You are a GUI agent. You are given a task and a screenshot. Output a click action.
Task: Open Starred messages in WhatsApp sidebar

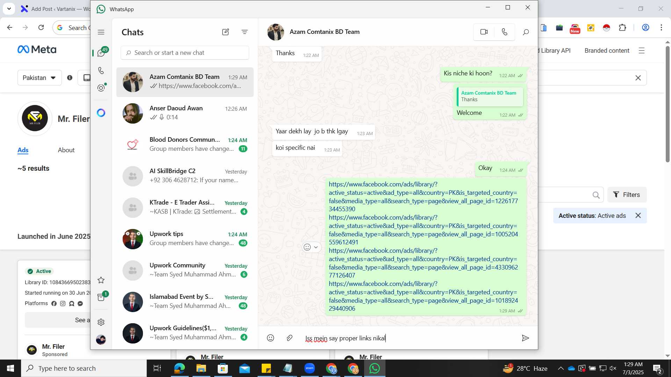click(x=101, y=280)
